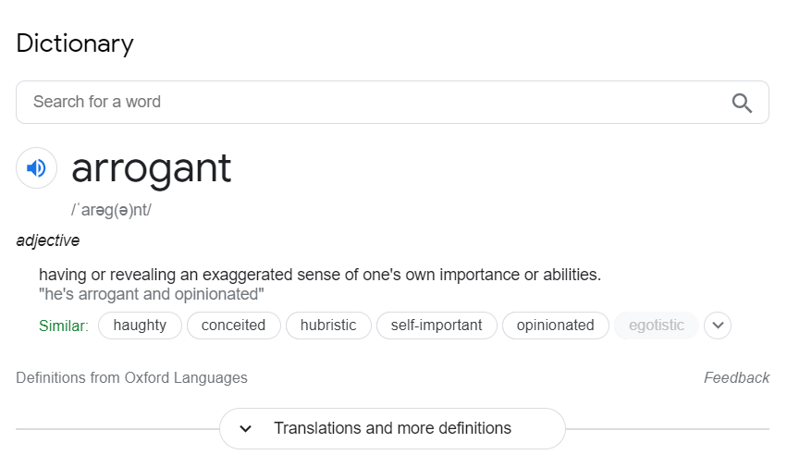This screenshot has height=455, width=787.
Task: Click the definition sentence of arrogant
Action: pos(320,275)
